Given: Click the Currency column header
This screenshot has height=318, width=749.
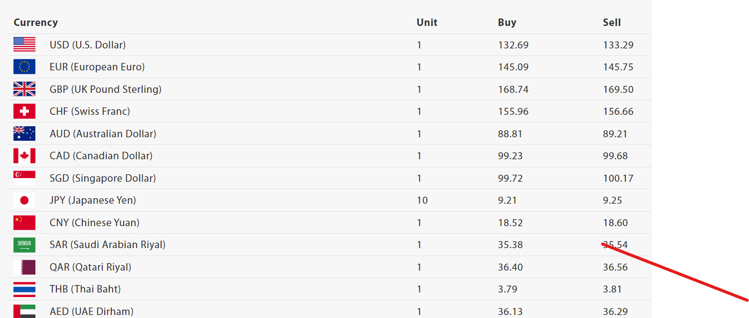Looking at the screenshot, I should tap(36, 22).
